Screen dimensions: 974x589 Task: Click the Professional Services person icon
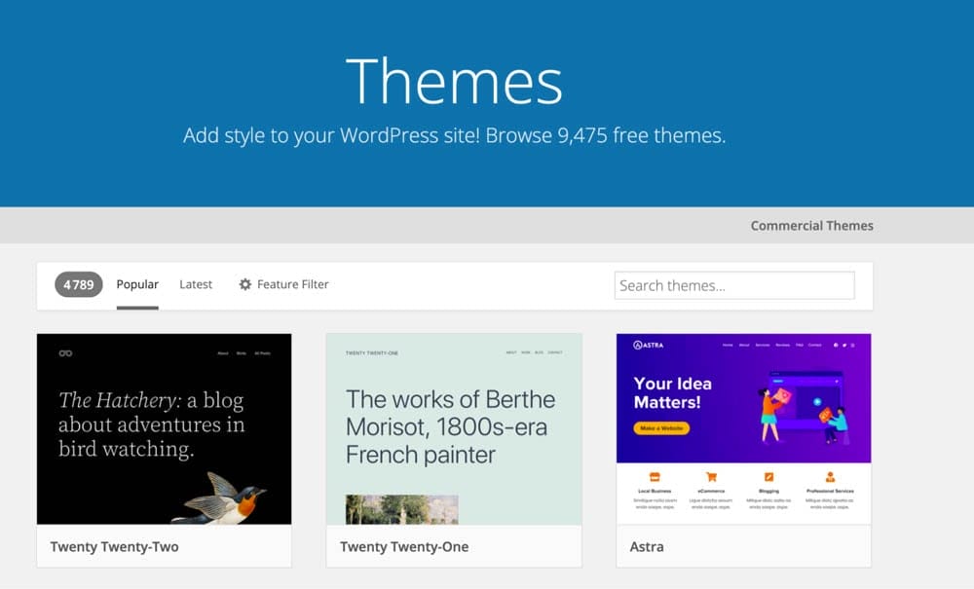tap(830, 476)
